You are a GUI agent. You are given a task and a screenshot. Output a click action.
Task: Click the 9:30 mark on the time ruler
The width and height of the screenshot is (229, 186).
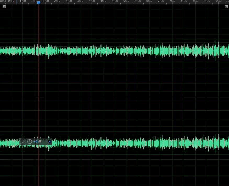(219, 1)
